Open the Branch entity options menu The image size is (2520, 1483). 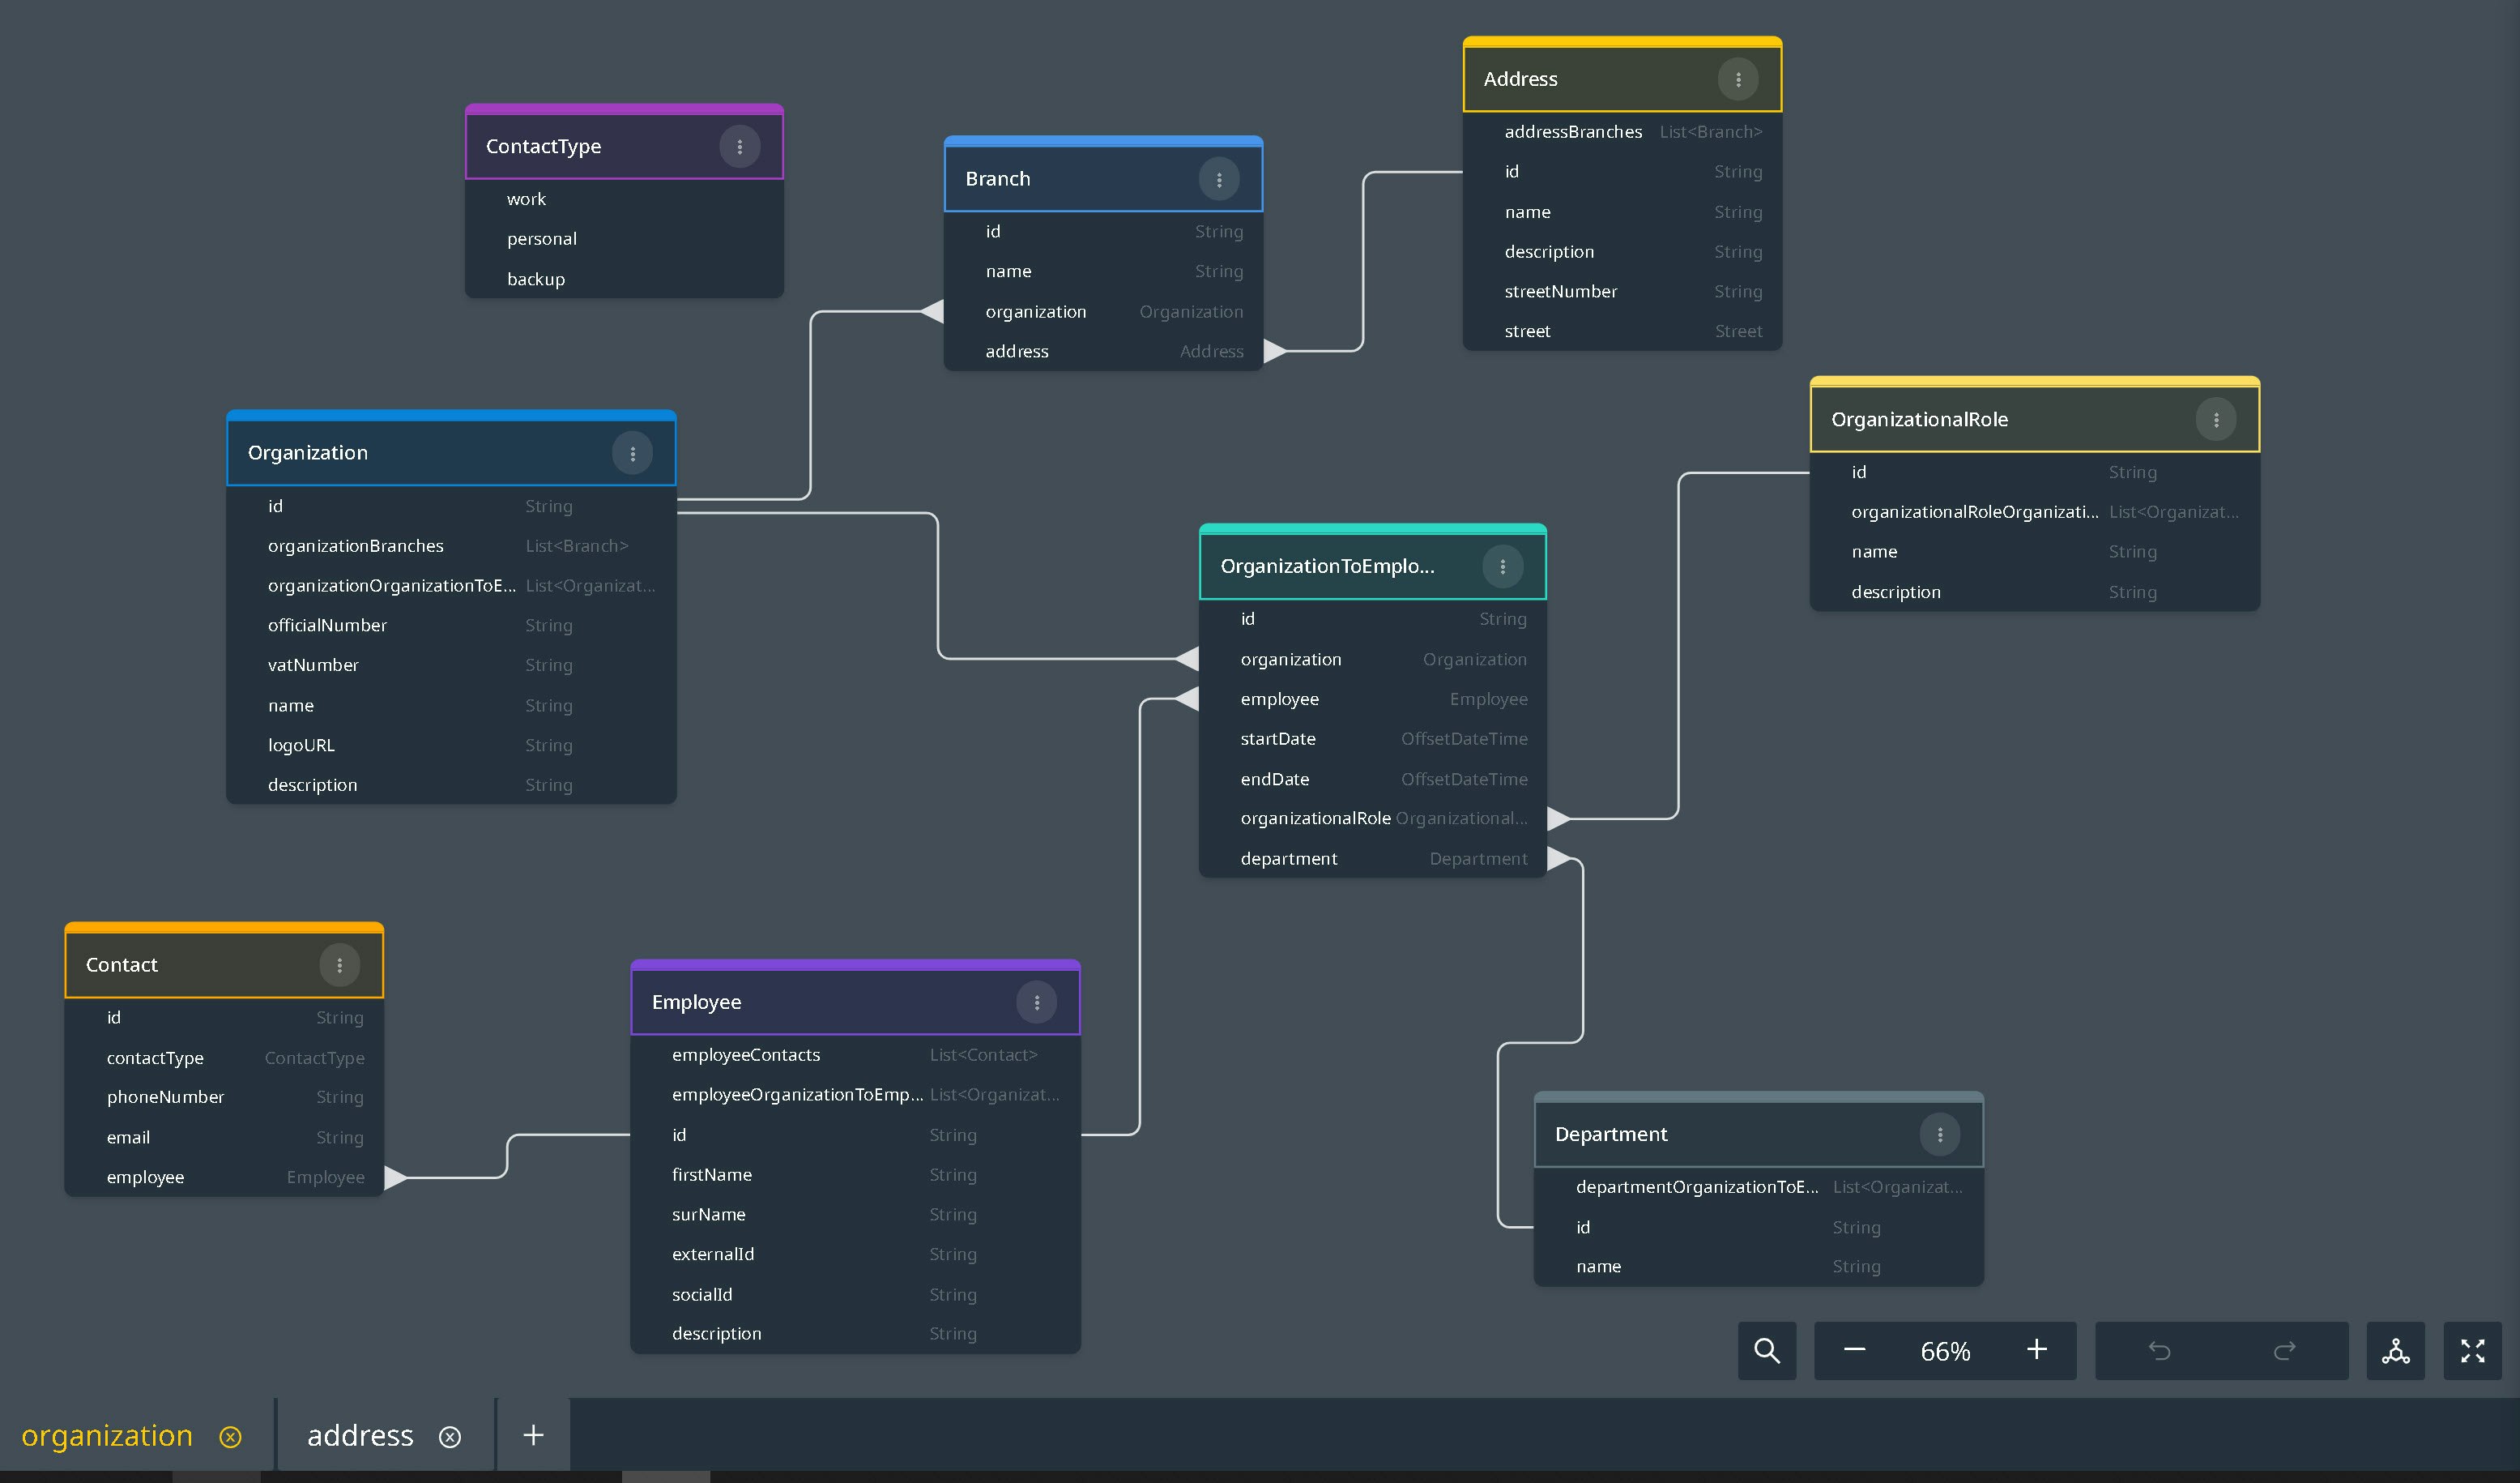click(1218, 180)
